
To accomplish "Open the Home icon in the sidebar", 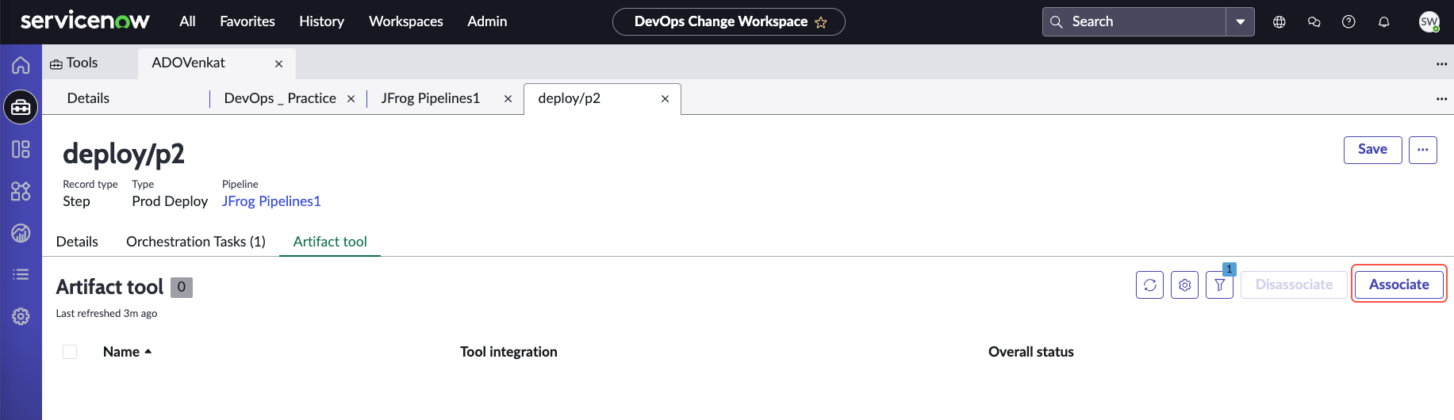I will point(21,65).
